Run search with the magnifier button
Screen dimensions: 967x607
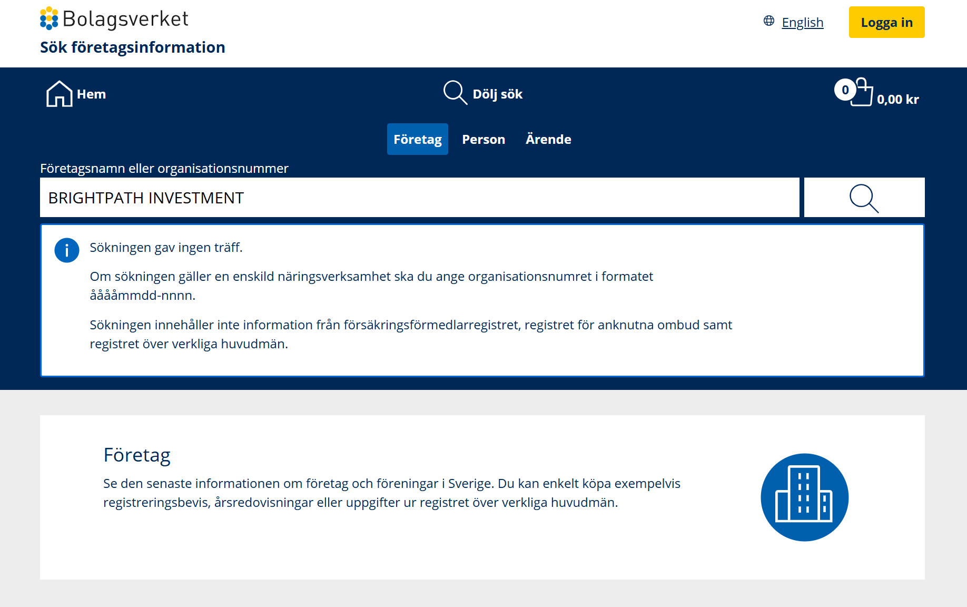pos(864,198)
